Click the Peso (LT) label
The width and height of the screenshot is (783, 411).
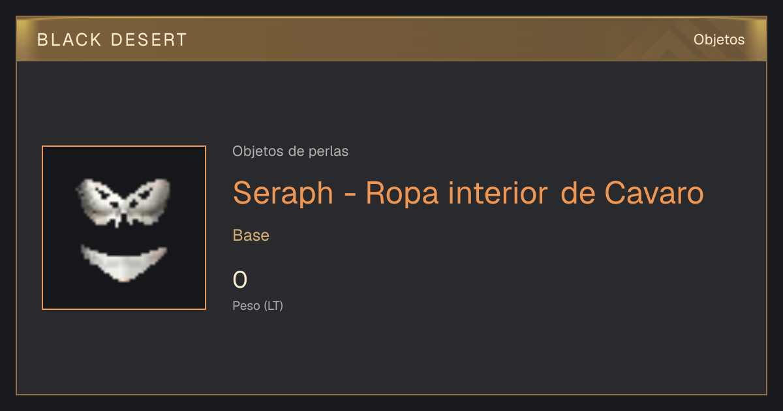tap(258, 305)
